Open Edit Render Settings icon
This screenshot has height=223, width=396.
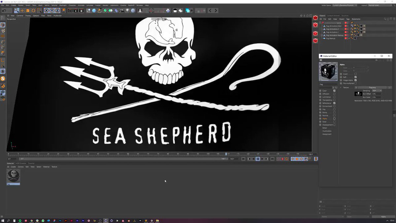(x=81, y=11)
